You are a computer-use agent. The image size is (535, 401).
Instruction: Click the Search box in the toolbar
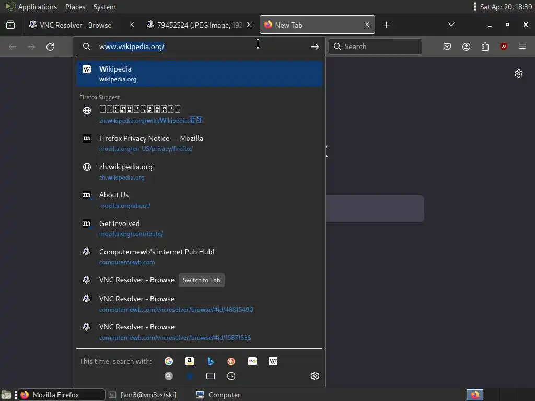pyautogui.click(x=375, y=46)
